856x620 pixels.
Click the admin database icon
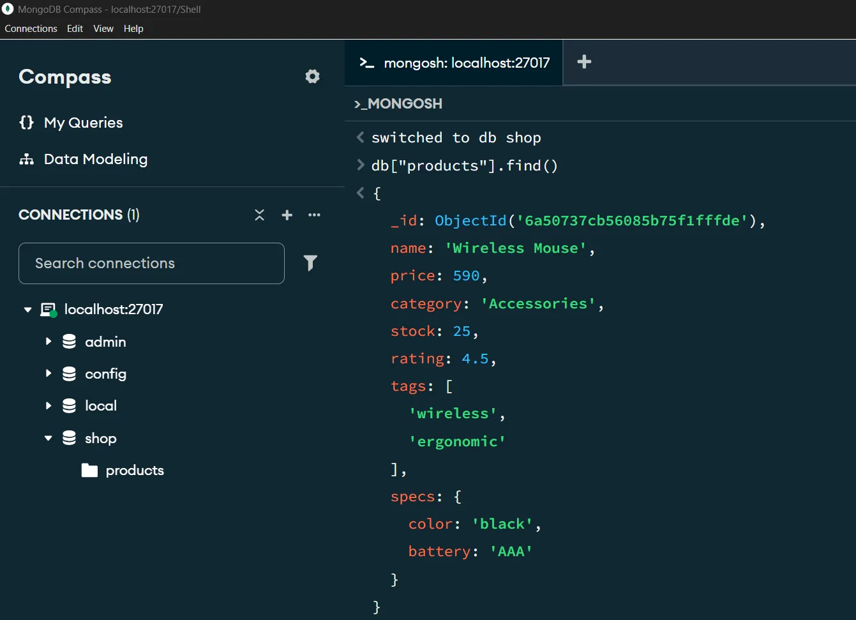click(x=69, y=342)
